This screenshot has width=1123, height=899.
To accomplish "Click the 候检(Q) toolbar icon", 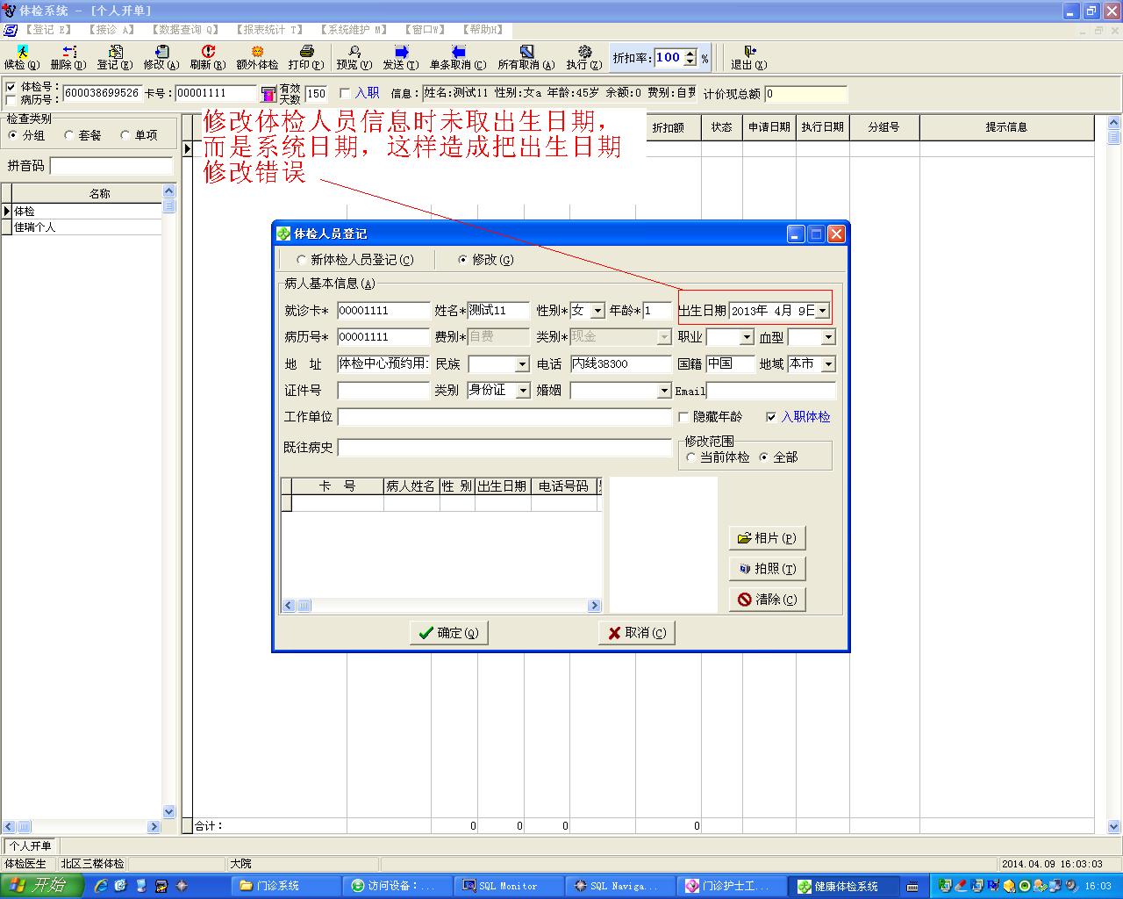I will (22, 58).
